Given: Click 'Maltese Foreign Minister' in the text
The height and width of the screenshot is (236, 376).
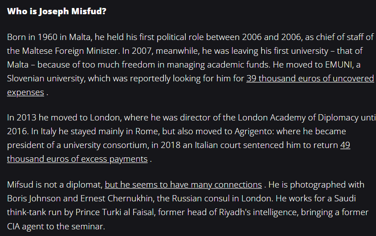Looking at the screenshot, I should pyautogui.click(x=70, y=51).
